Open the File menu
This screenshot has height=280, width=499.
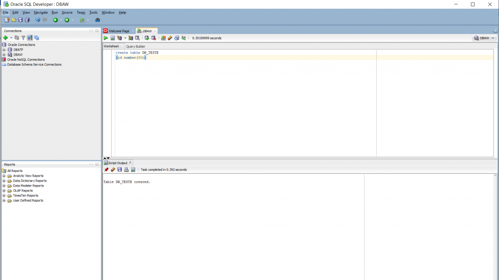point(5,12)
